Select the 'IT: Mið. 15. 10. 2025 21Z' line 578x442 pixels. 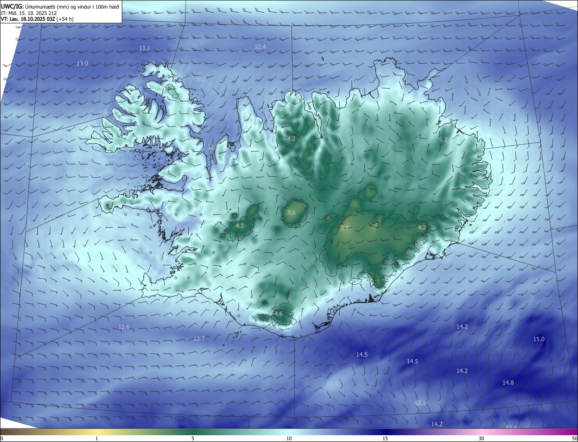pos(29,13)
